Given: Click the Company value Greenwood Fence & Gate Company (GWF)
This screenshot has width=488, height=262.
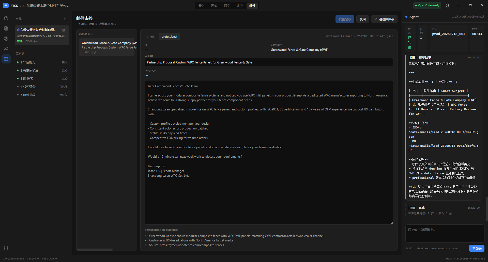Looking at the screenshot, I should [300, 50].
